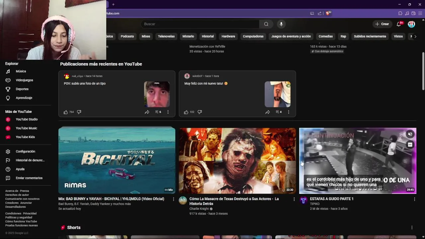Open TIPIKO channel avatar
This screenshot has height=239, width=425.
pos(303,200)
